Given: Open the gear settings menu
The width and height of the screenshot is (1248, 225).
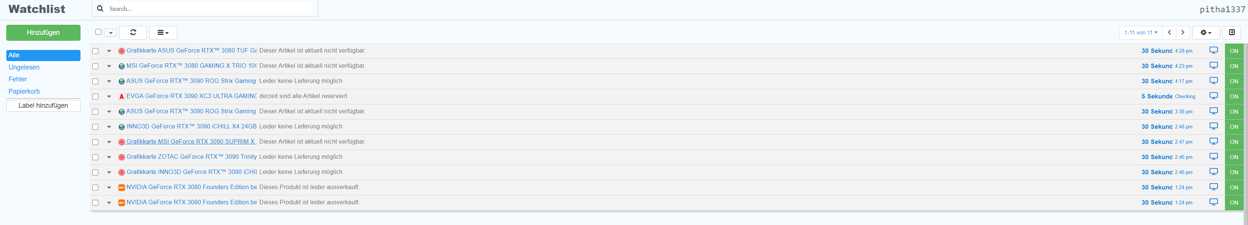Looking at the screenshot, I should point(1206,32).
